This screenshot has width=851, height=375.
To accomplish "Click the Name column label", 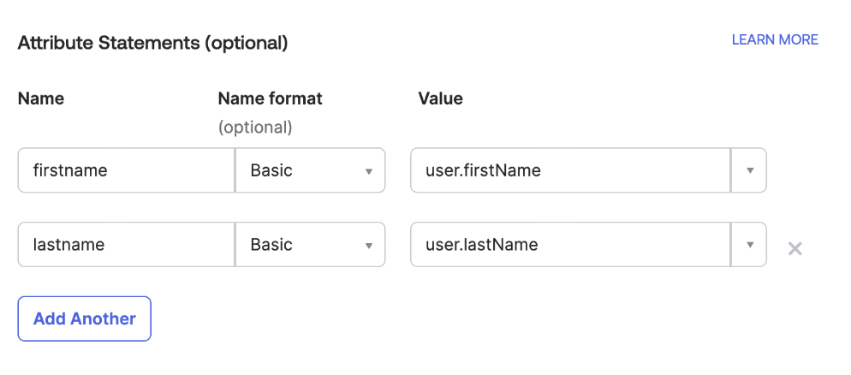I will [40, 98].
